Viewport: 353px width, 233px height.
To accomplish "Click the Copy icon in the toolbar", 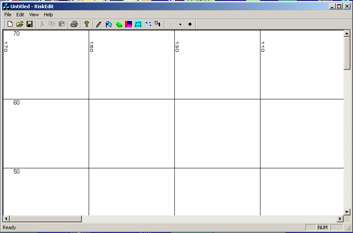I will point(52,24).
